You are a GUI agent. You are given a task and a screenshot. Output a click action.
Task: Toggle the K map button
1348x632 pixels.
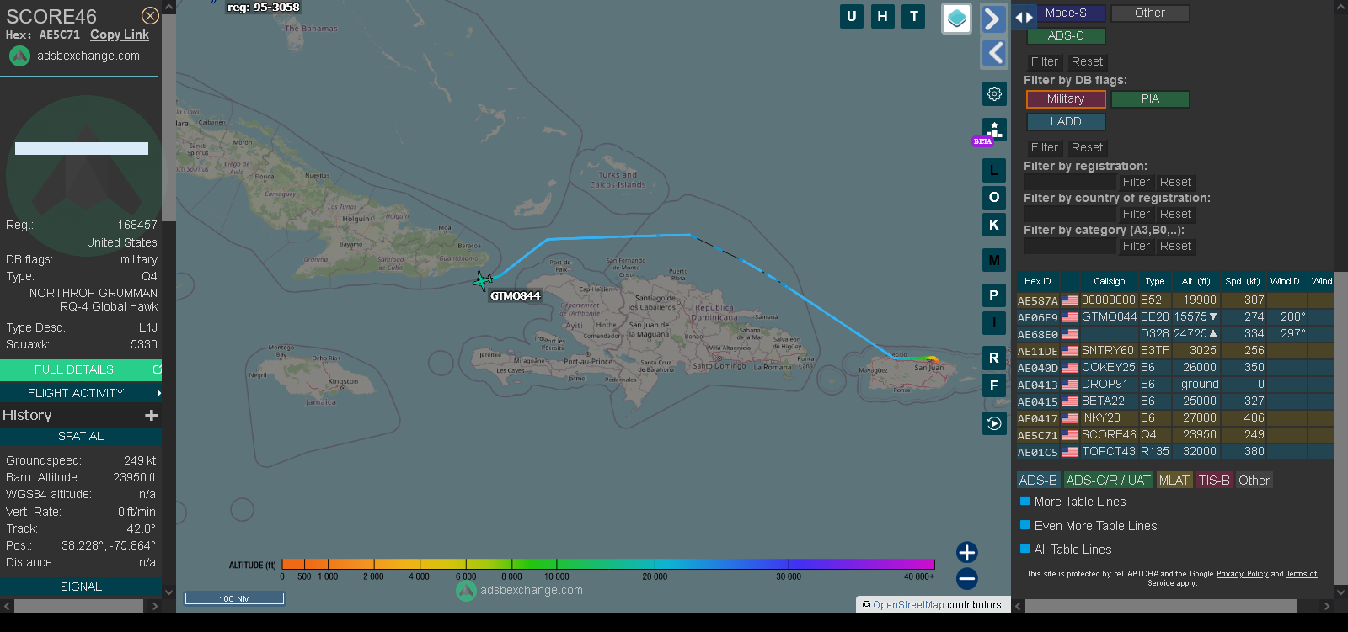coord(994,225)
